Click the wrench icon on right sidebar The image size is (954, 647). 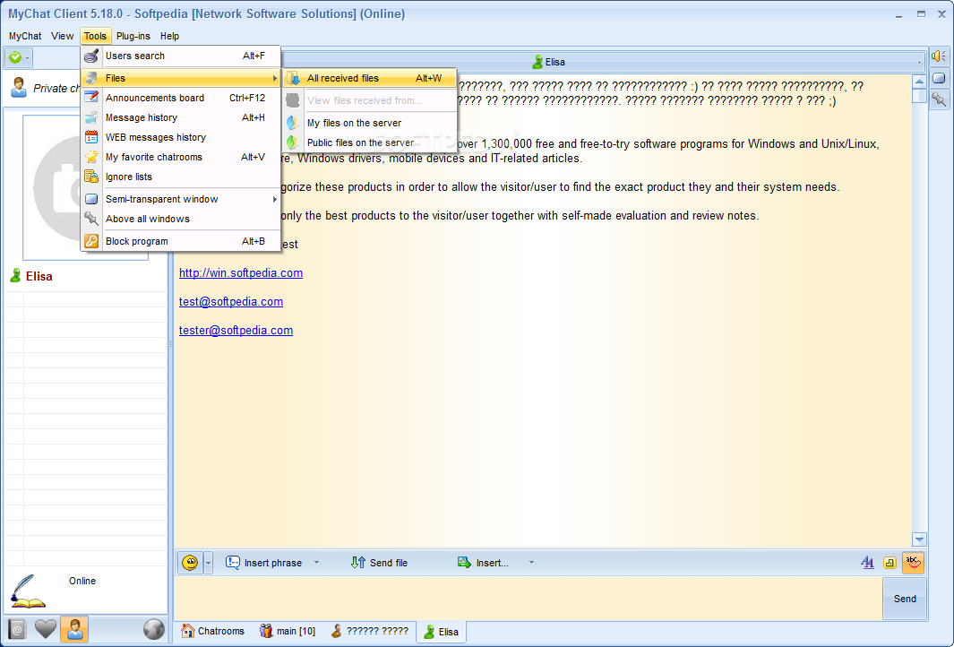[x=939, y=99]
